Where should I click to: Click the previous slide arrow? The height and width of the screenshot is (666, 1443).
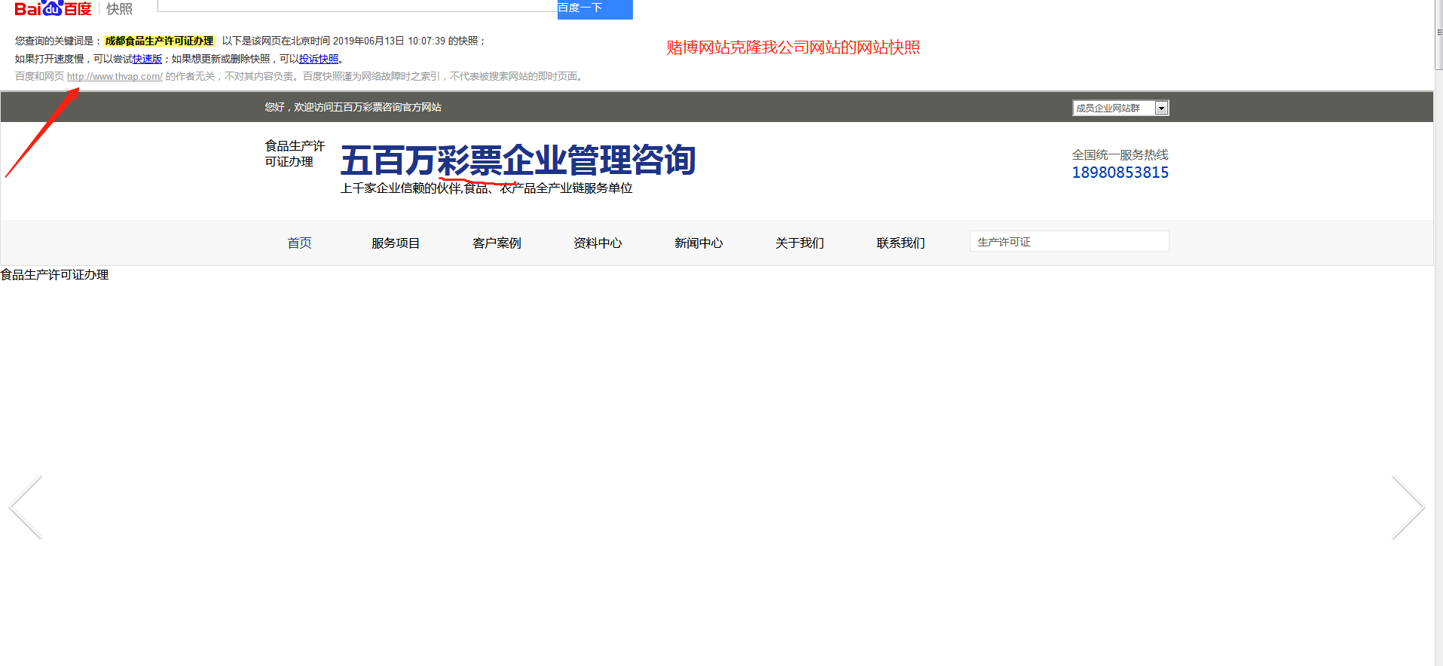(25, 507)
